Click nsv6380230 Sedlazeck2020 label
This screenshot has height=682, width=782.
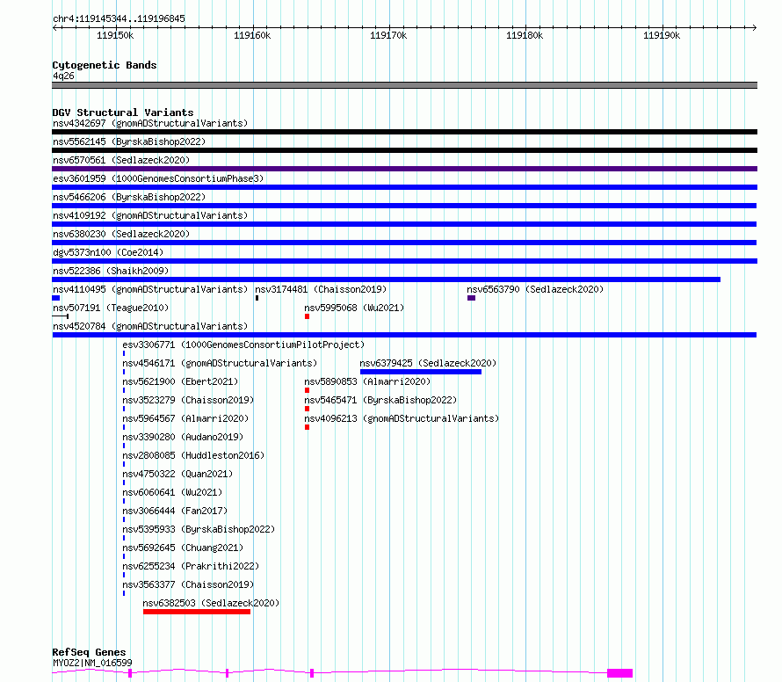[121, 234]
